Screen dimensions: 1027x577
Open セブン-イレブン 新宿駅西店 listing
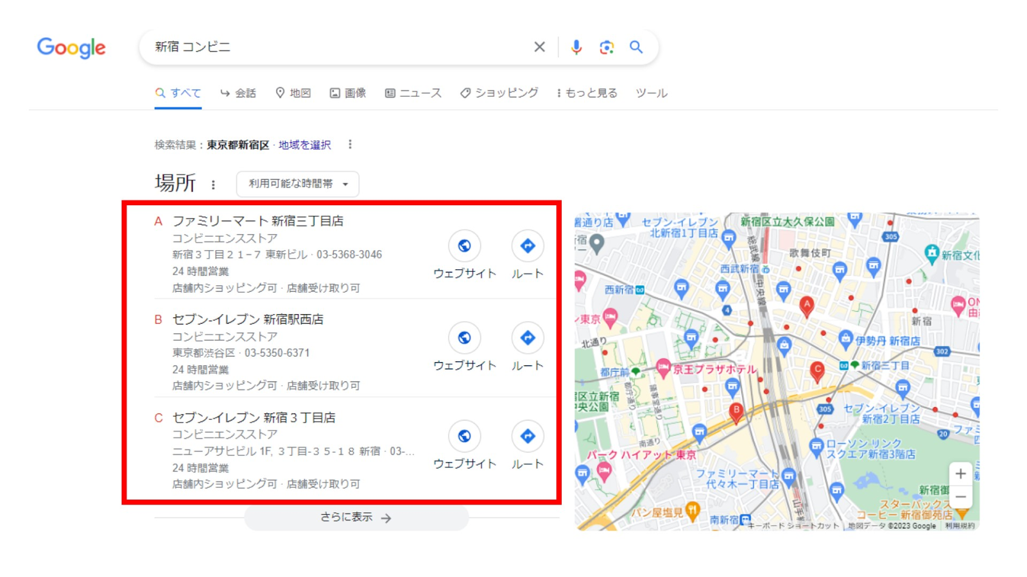[248, 319]
